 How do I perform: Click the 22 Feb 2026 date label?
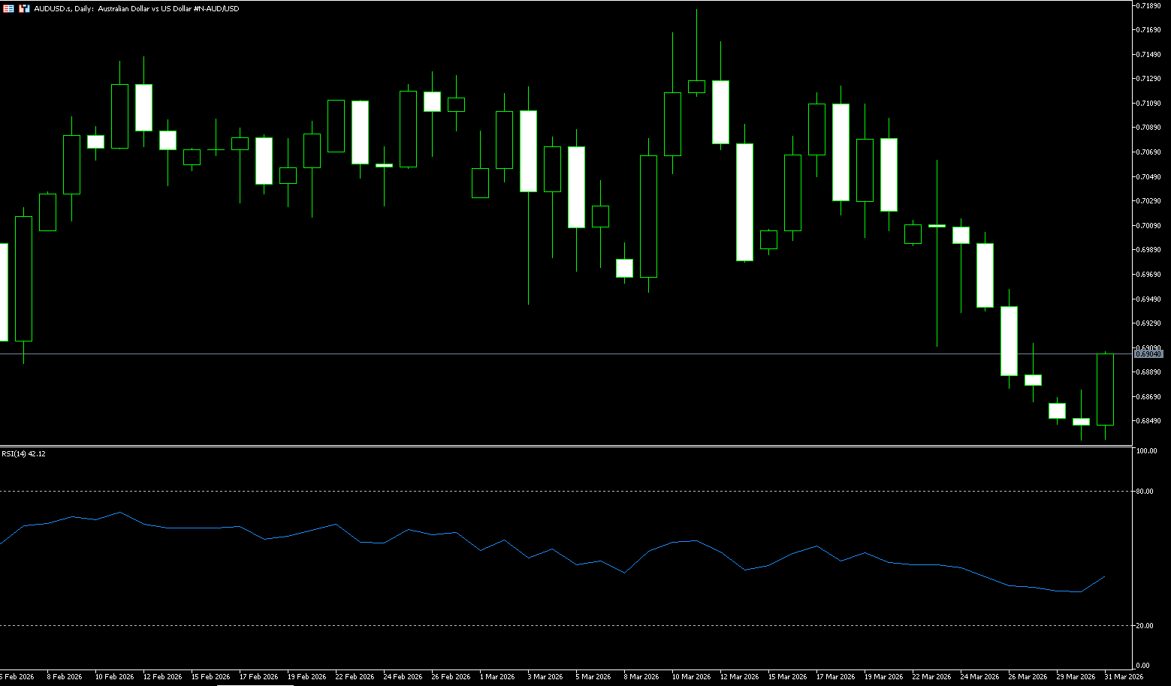pos(355,676)
